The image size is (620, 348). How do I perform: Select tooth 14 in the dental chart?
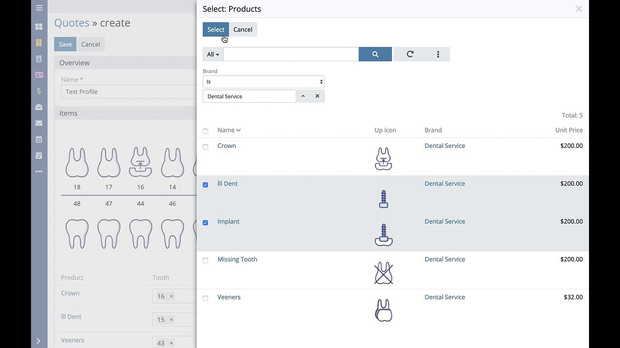[172, 162]
